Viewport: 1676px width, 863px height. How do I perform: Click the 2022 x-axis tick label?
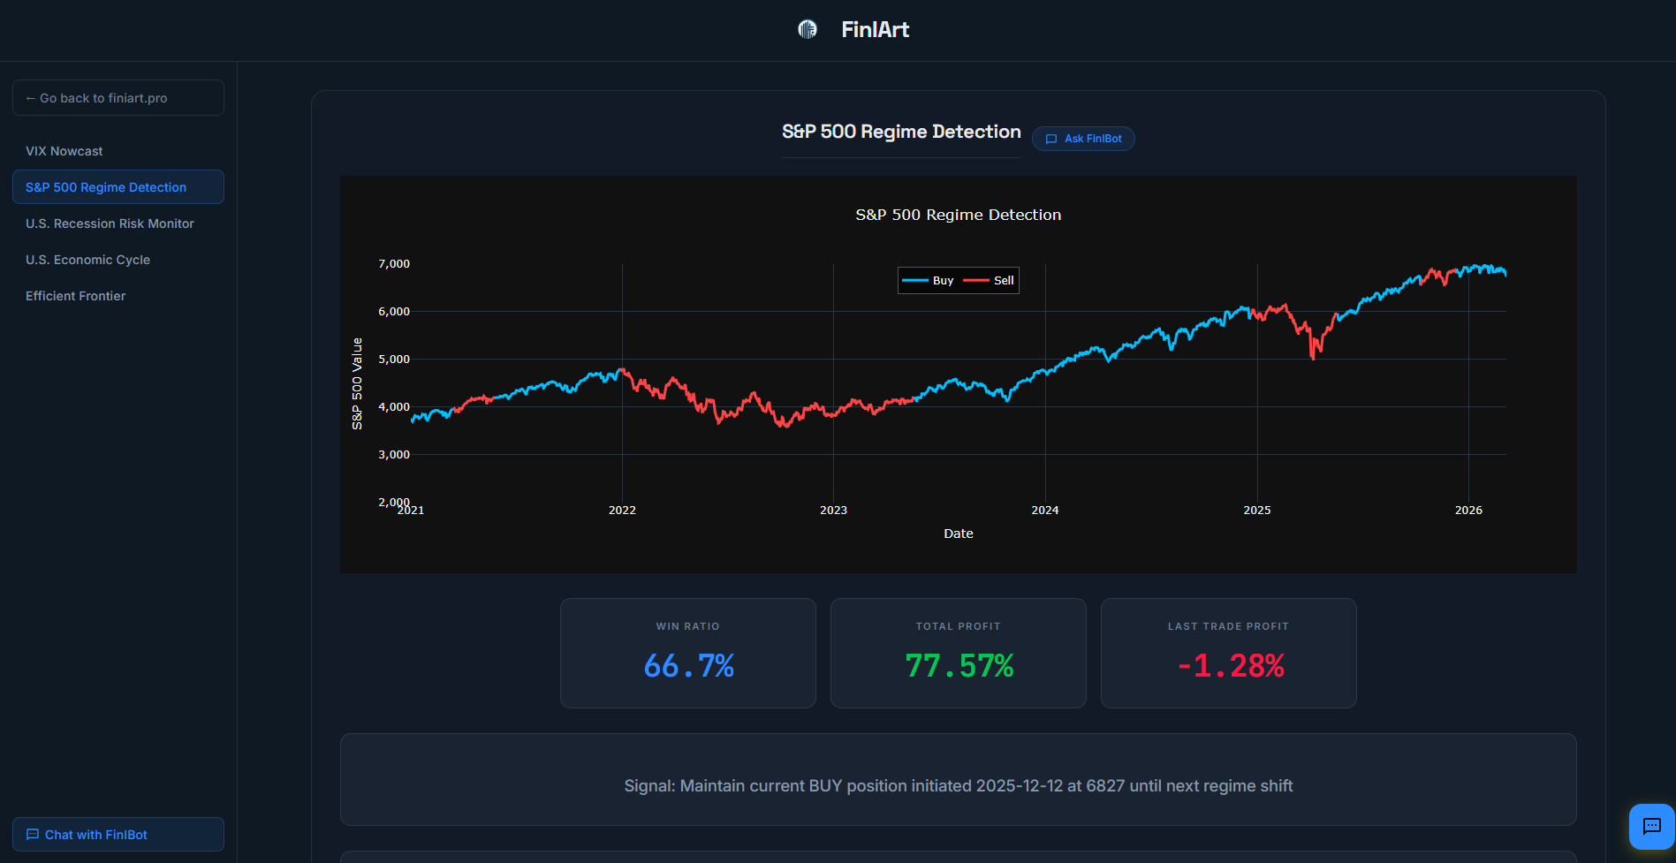[x=622, y=511]
